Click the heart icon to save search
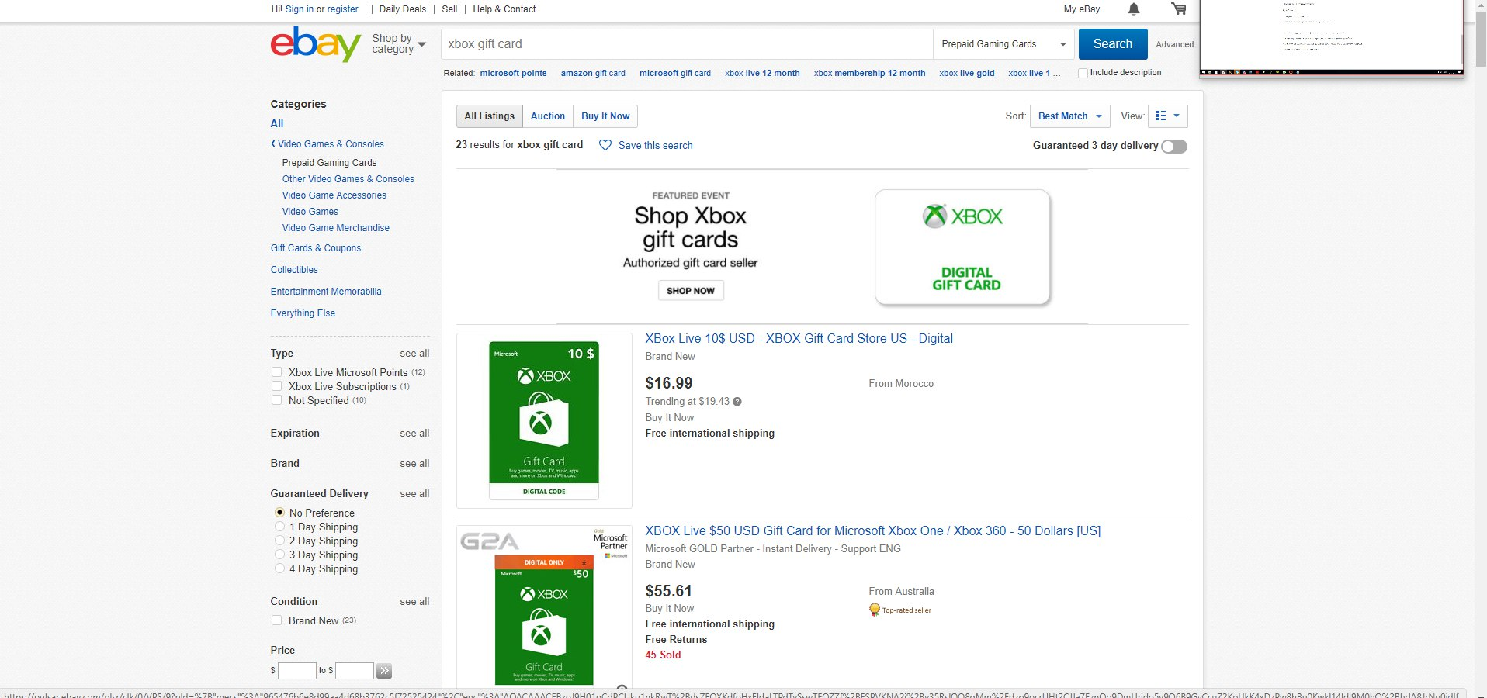 click(605, 145)
